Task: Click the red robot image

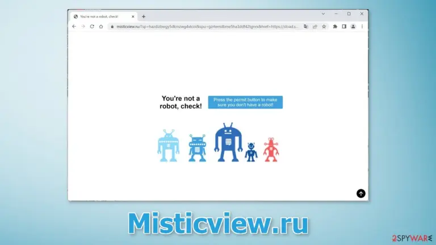Action: [271, 150]
